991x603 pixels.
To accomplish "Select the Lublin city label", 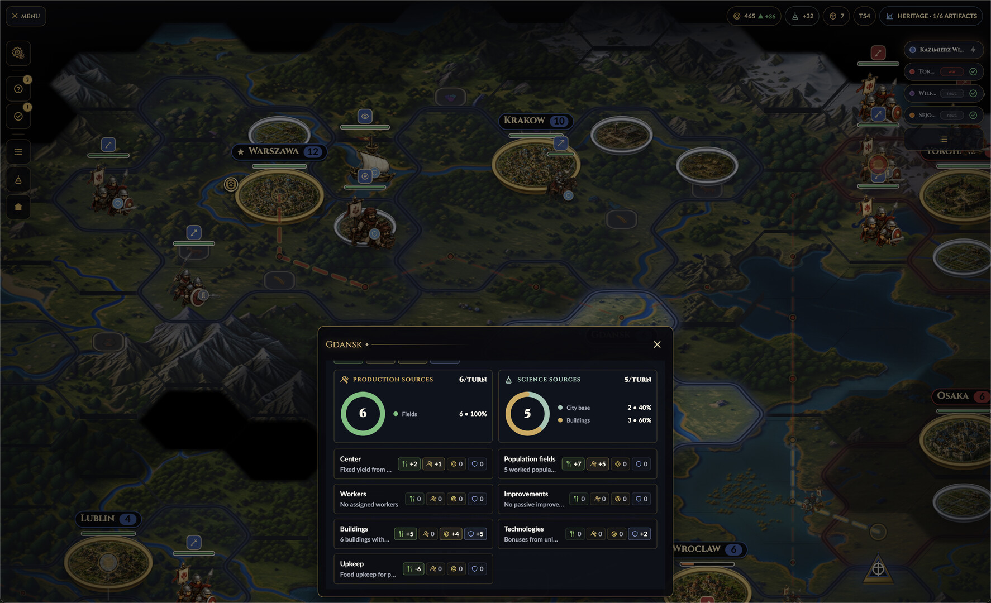I will point(108,519).
